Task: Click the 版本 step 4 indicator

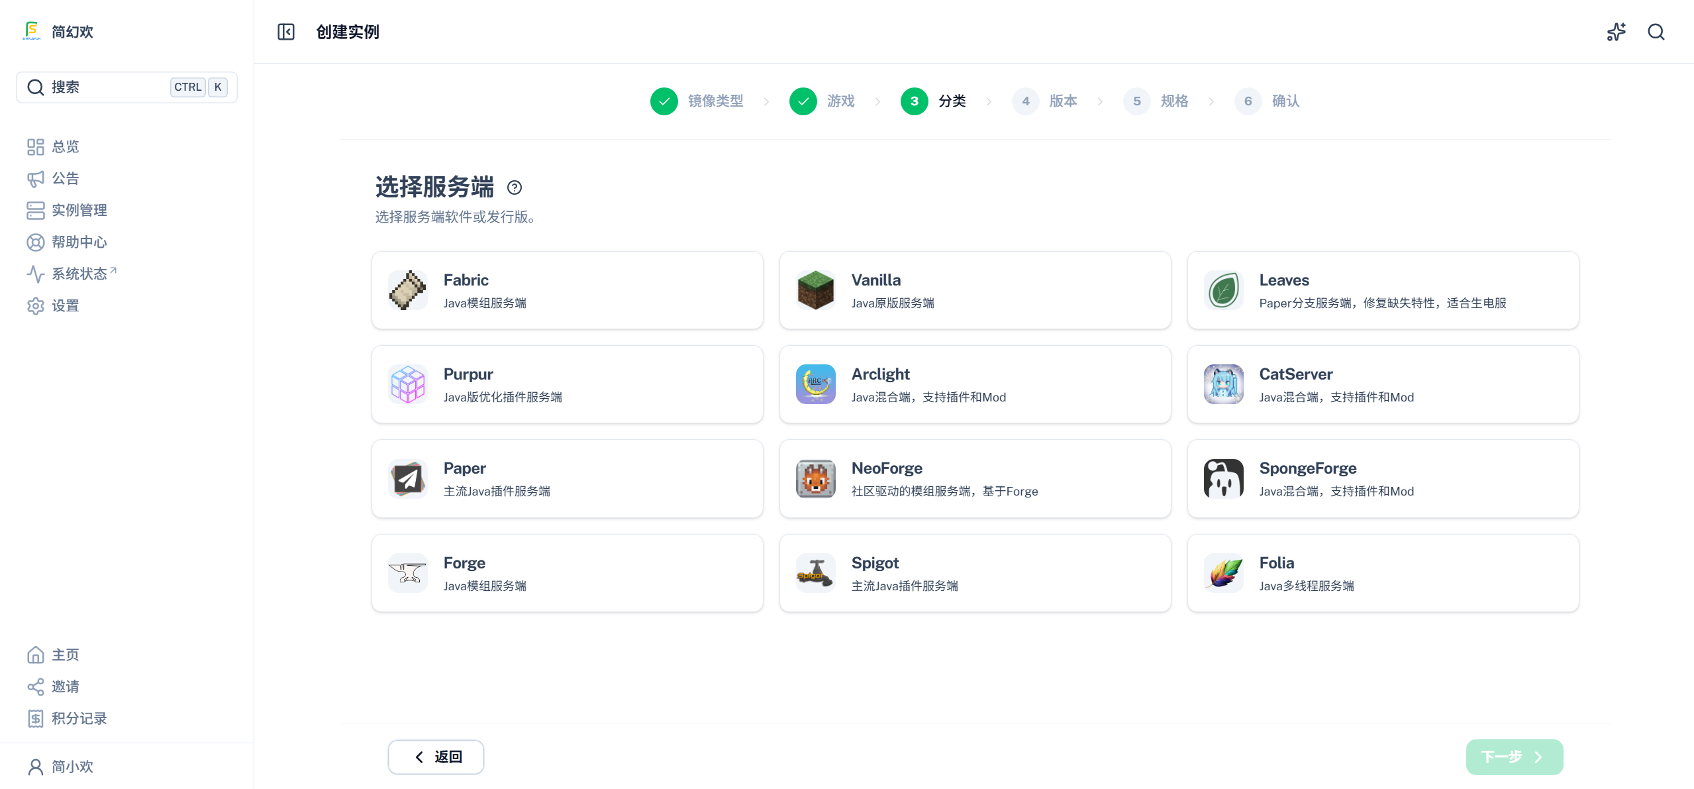Action: point(1044,101)
